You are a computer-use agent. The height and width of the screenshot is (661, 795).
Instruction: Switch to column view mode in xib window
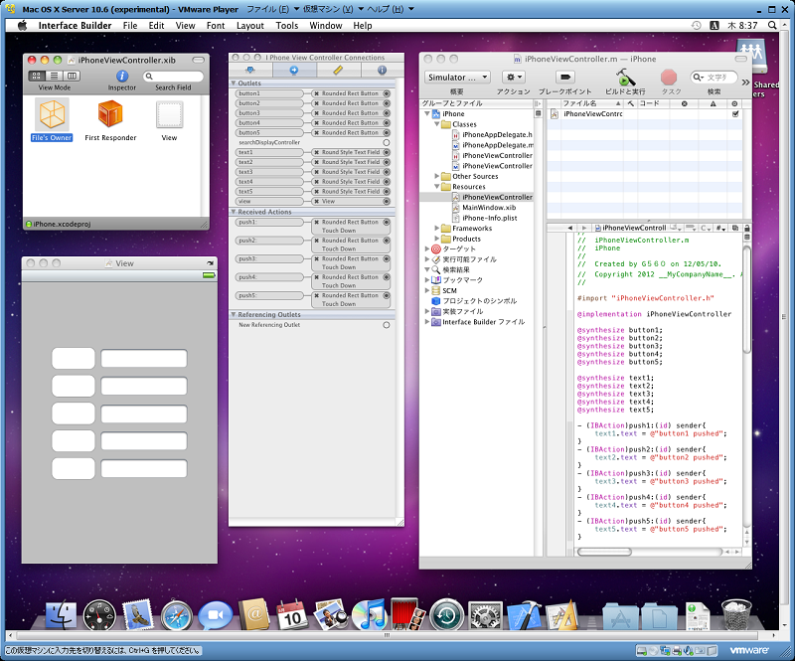point(72,76)
